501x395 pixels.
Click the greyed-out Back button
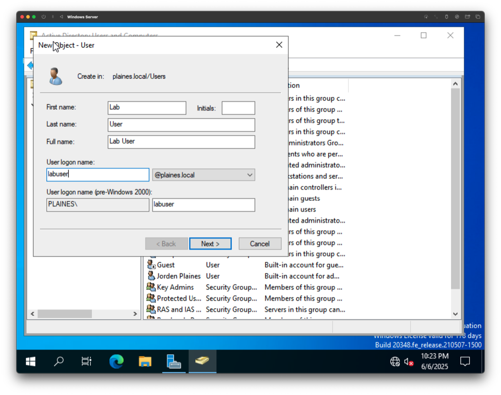tap(166, 244)
